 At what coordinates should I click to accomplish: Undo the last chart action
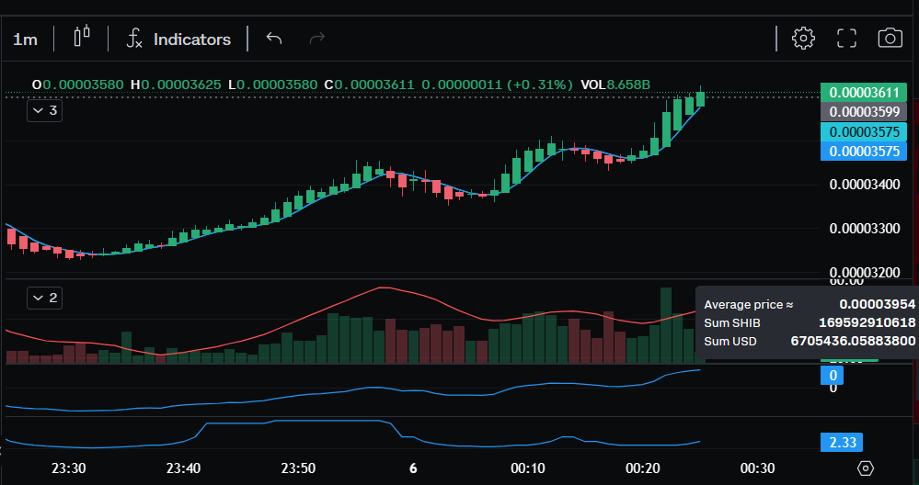(274, 39)
